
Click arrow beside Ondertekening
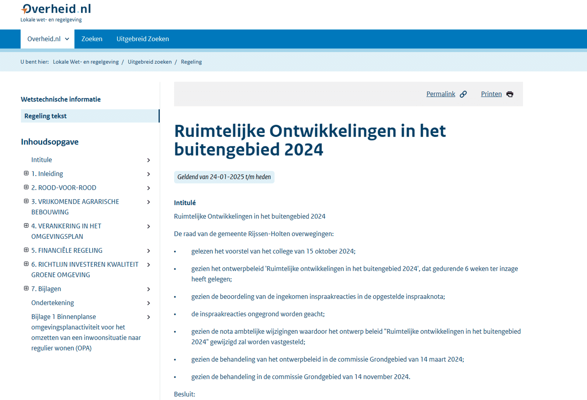tap(148, 303)
